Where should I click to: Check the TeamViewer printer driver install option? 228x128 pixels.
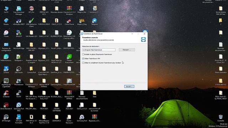click(83, 54)
